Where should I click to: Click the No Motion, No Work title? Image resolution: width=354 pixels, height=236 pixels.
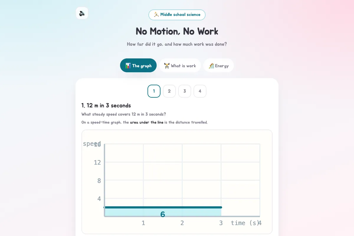(x=177, y=31)
